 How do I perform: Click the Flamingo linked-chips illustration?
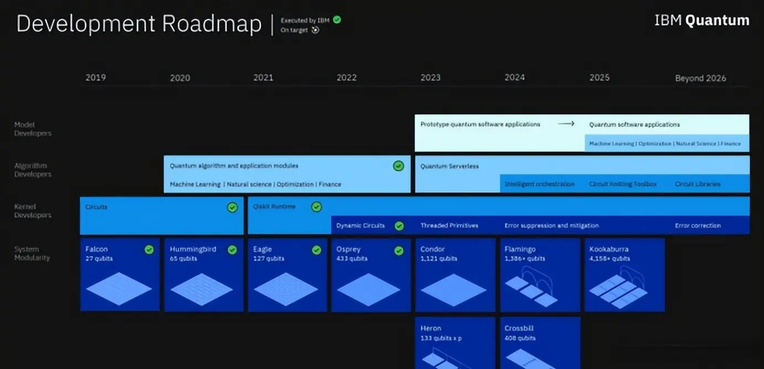[x=532, y=286]
